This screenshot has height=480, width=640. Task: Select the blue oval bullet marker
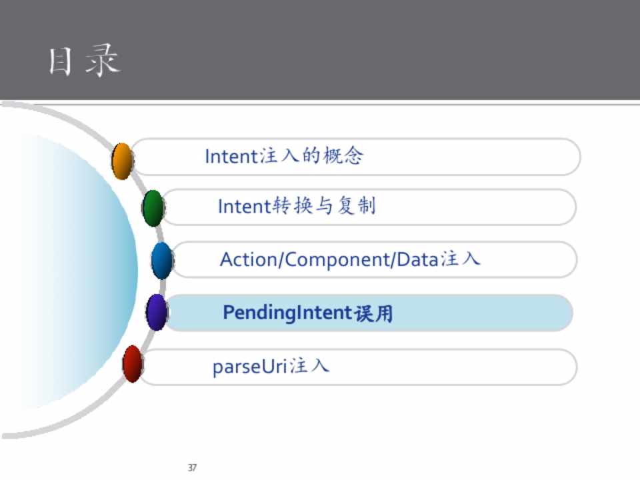[161, 260]
